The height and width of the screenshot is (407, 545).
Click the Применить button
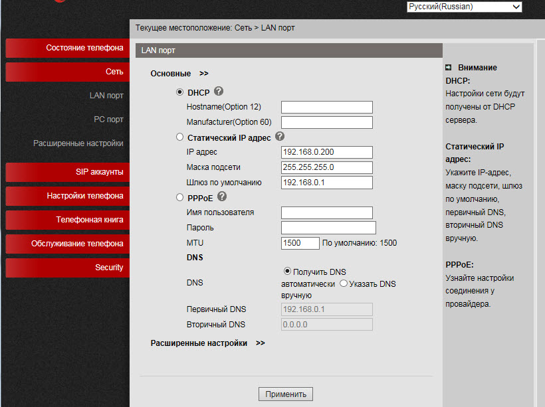click(x=286, y=394)
